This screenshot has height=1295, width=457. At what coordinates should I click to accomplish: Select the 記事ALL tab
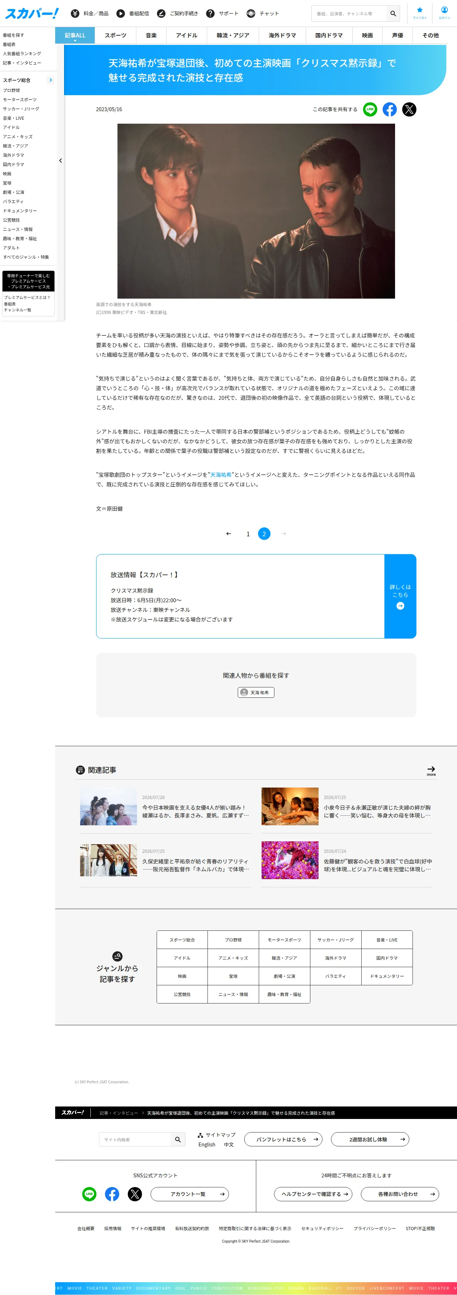coord(75,35)
